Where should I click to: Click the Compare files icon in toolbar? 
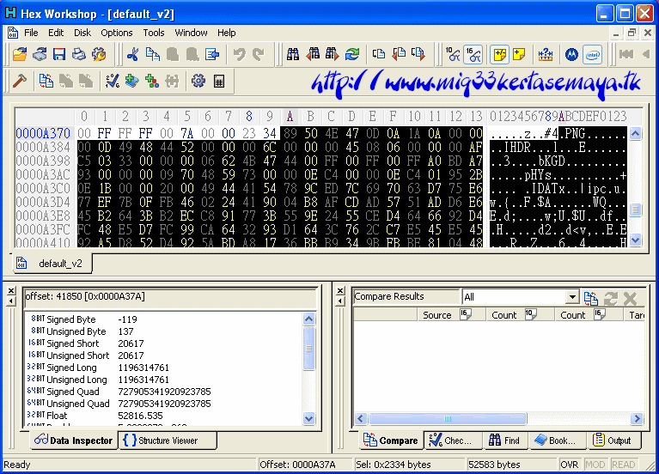tap(46, 81)
